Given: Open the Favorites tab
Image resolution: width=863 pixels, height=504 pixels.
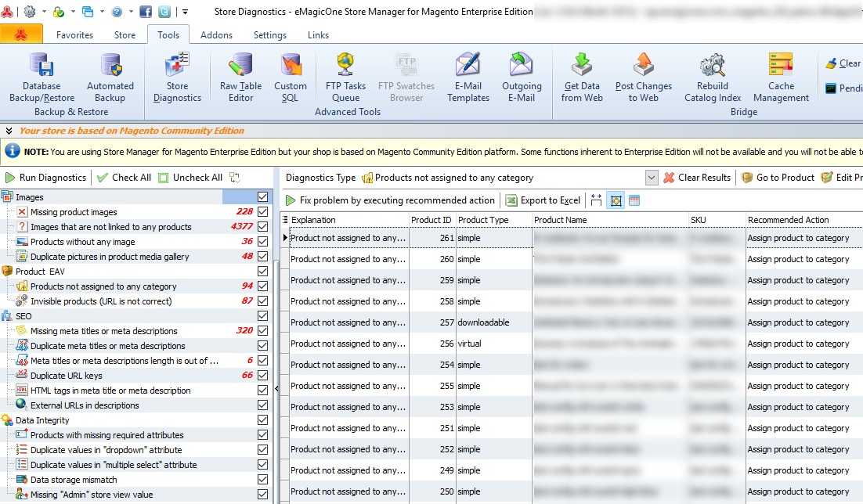Looking at the screenshot, I should (x=75, y=35).
